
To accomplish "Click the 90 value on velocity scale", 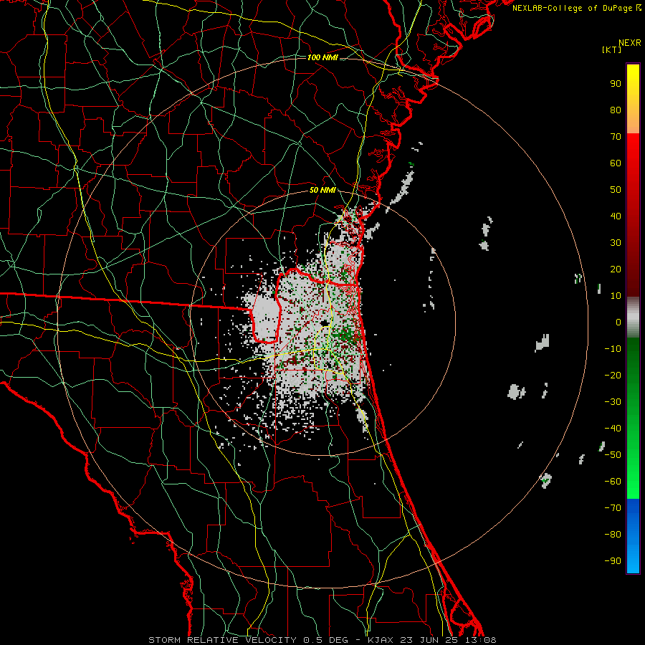I will [x=616, y=84].
